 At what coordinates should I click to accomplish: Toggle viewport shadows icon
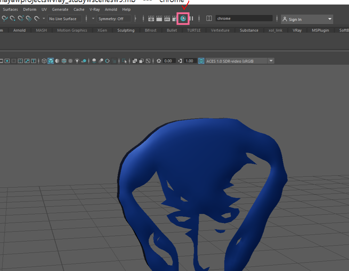click(84, 61)
